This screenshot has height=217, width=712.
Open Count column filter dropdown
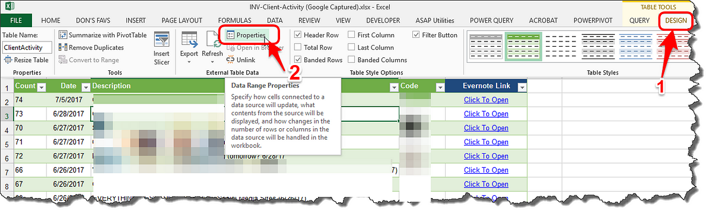pyautogui.click(x=41, y=87)
